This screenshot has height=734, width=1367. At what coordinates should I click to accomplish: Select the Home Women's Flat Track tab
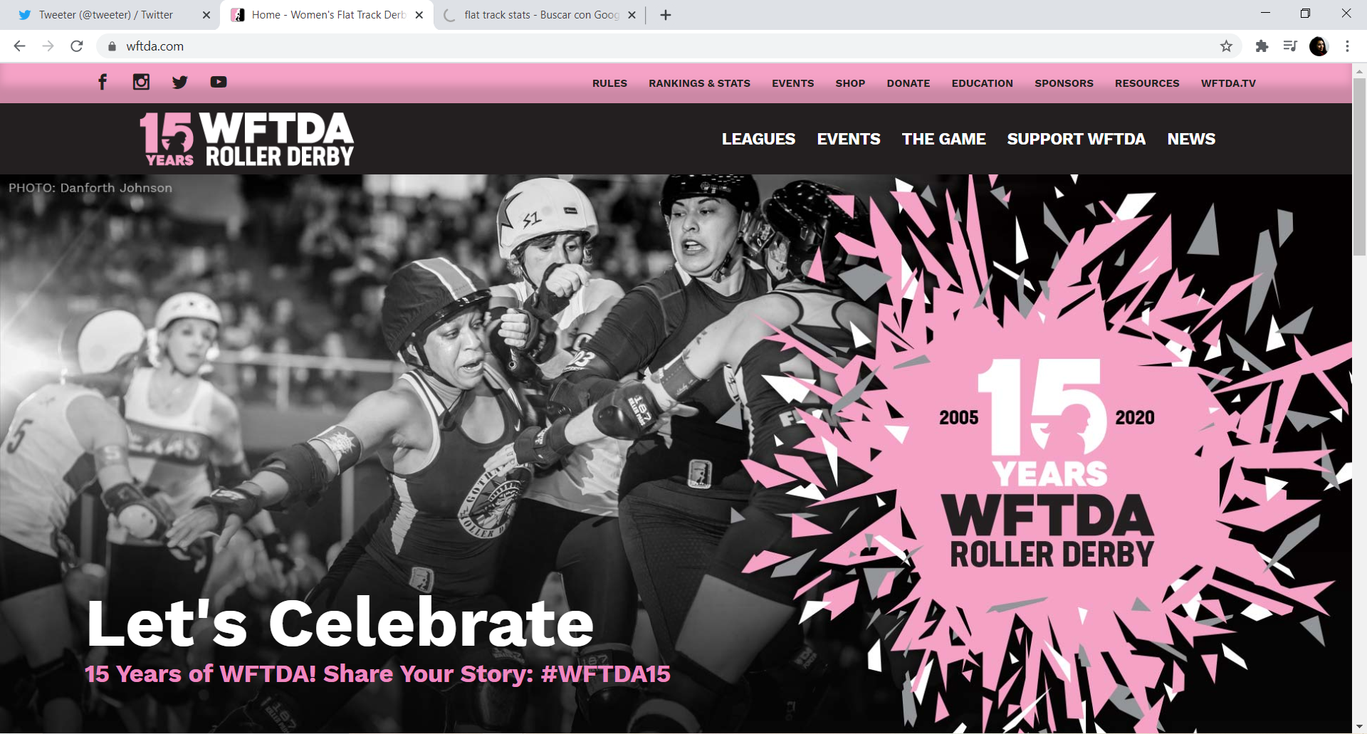point(327,15)
